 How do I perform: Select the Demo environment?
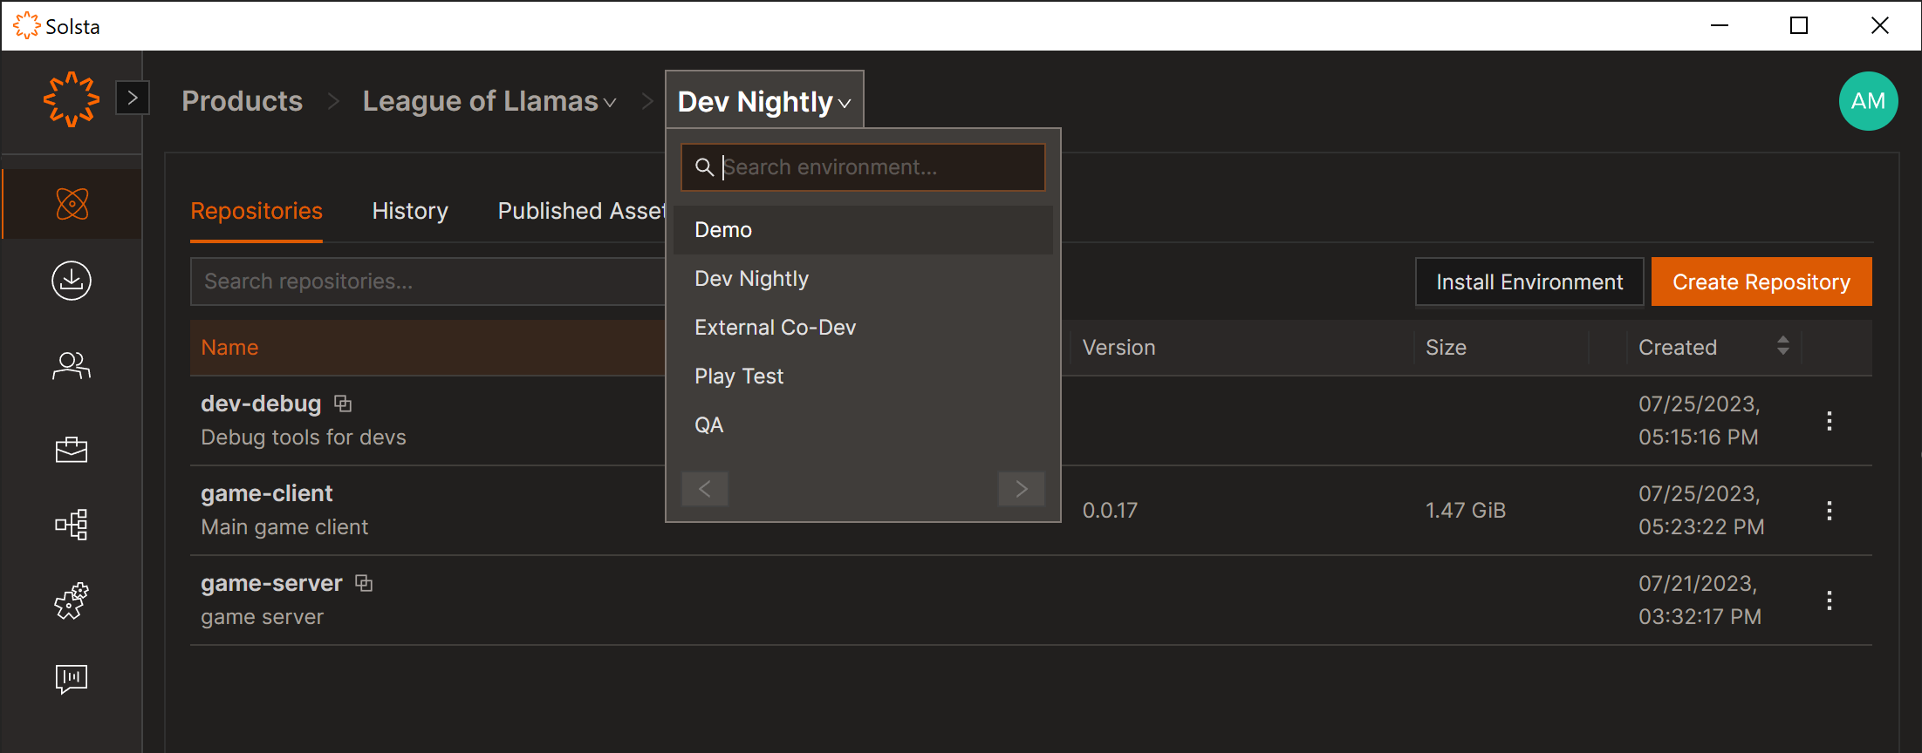863,230
